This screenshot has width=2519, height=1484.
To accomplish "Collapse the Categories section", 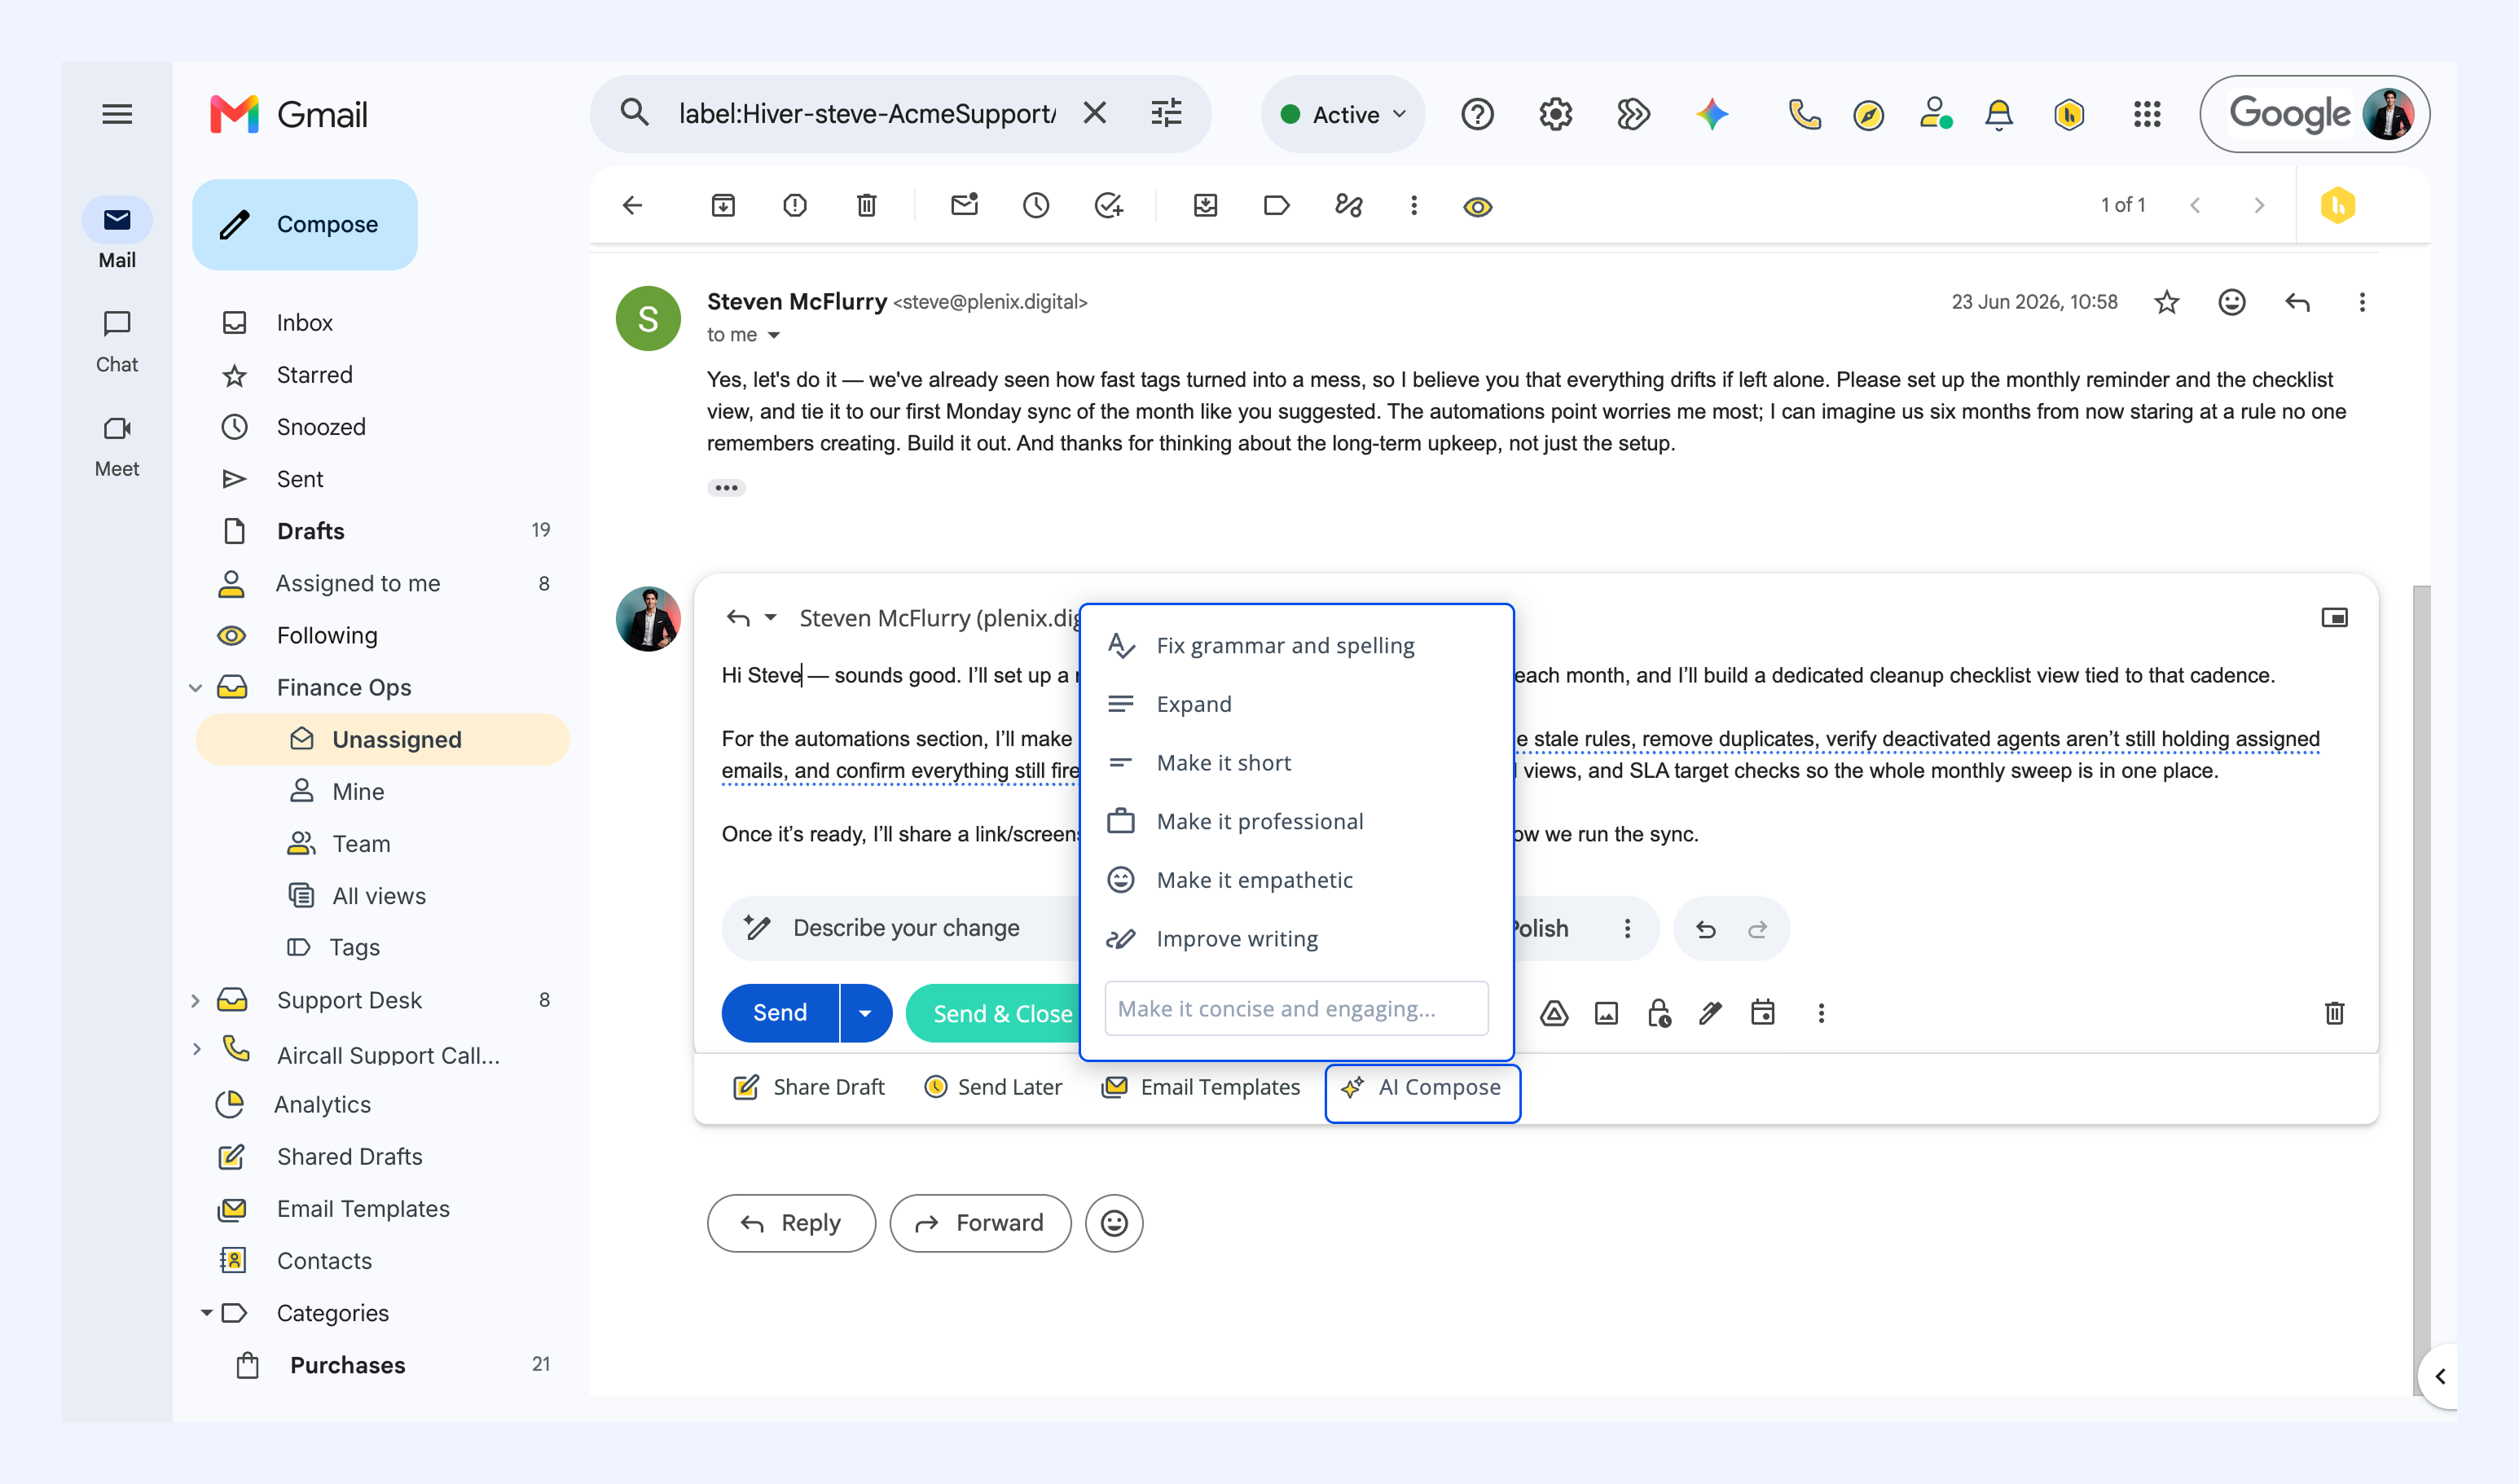I will pyautogui.click(x=206, y=1313).
